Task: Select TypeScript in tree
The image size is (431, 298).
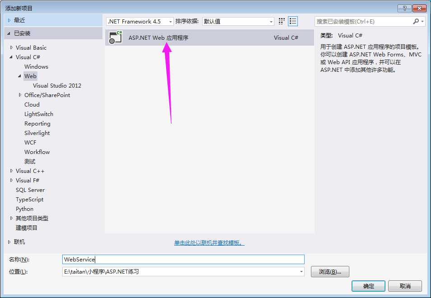Action: [x=30, y=200]
